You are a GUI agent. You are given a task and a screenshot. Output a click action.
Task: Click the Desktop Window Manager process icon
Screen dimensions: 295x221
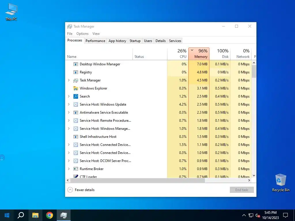coord(76,64)
